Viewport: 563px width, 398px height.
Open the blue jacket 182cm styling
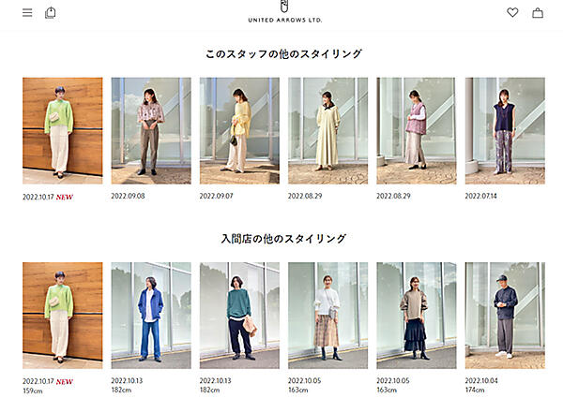click(151, 316)
